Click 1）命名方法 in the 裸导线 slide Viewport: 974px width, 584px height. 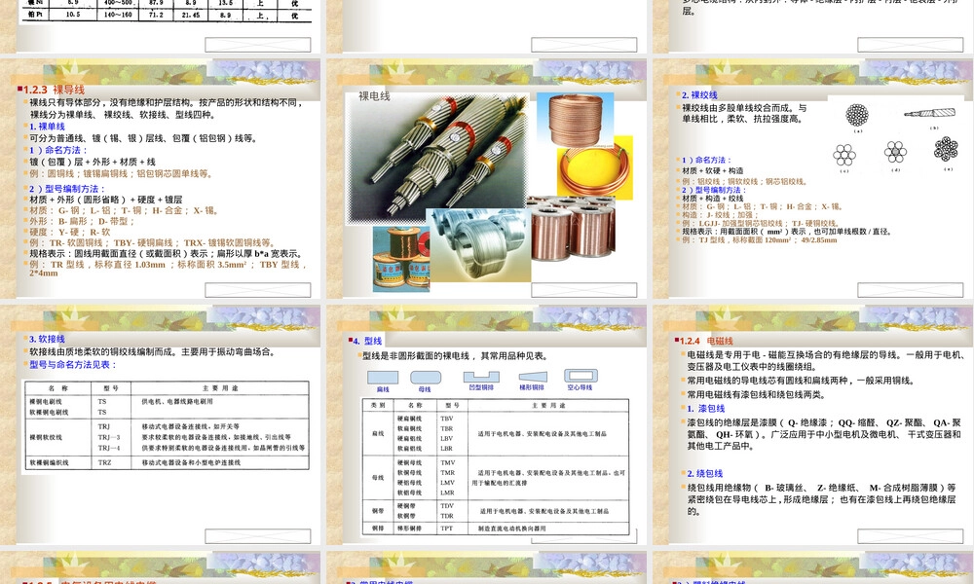58,150
